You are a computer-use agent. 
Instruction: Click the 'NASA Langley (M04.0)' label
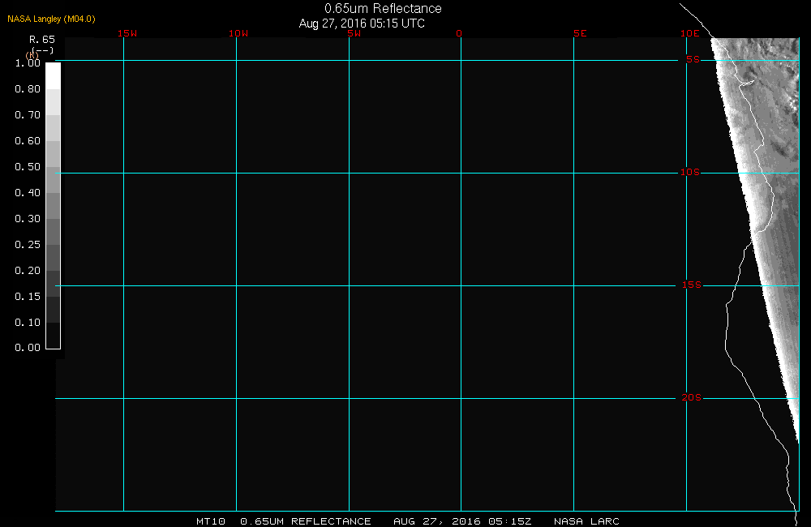tap(51, 19)
